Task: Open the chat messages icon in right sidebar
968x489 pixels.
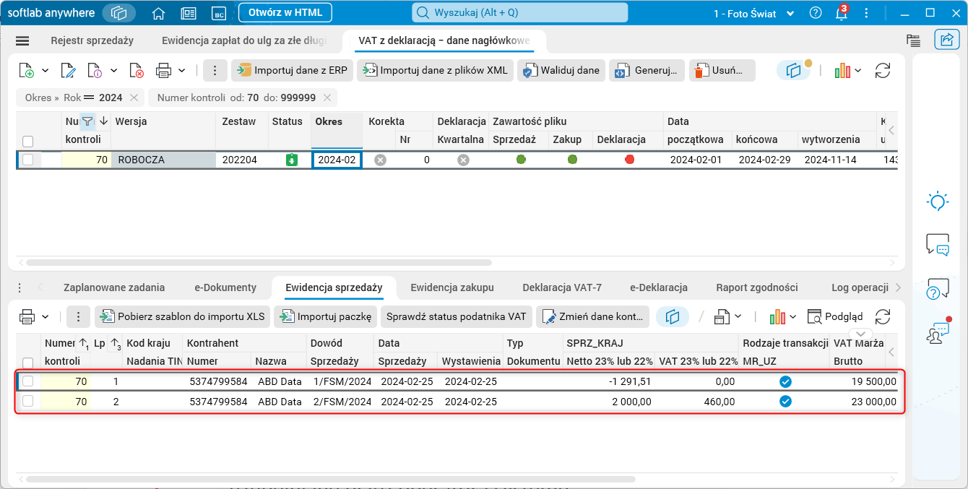Action: pyautogui.click(x=937, y=245)
